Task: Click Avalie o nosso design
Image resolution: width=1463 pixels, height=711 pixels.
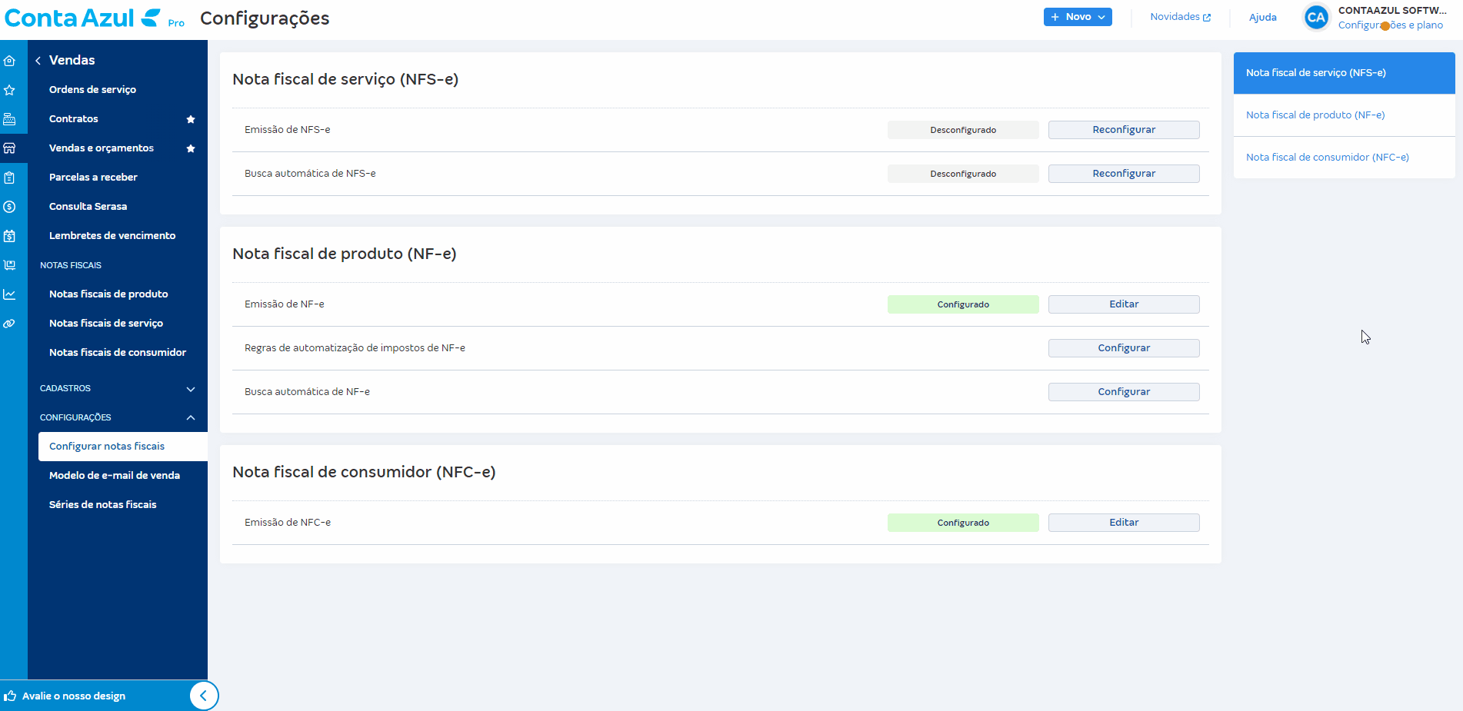Action: coord(74,696)
